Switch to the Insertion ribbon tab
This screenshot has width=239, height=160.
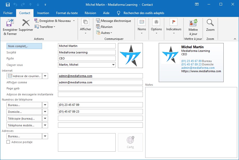43,13
